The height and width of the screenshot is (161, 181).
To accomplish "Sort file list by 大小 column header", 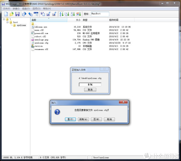I will (78, 20).
